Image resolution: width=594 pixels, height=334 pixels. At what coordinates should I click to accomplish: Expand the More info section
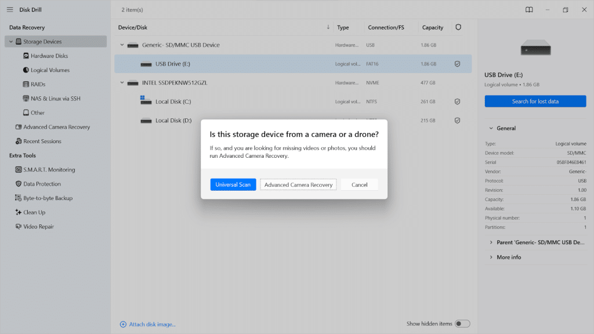click(490, 257)
